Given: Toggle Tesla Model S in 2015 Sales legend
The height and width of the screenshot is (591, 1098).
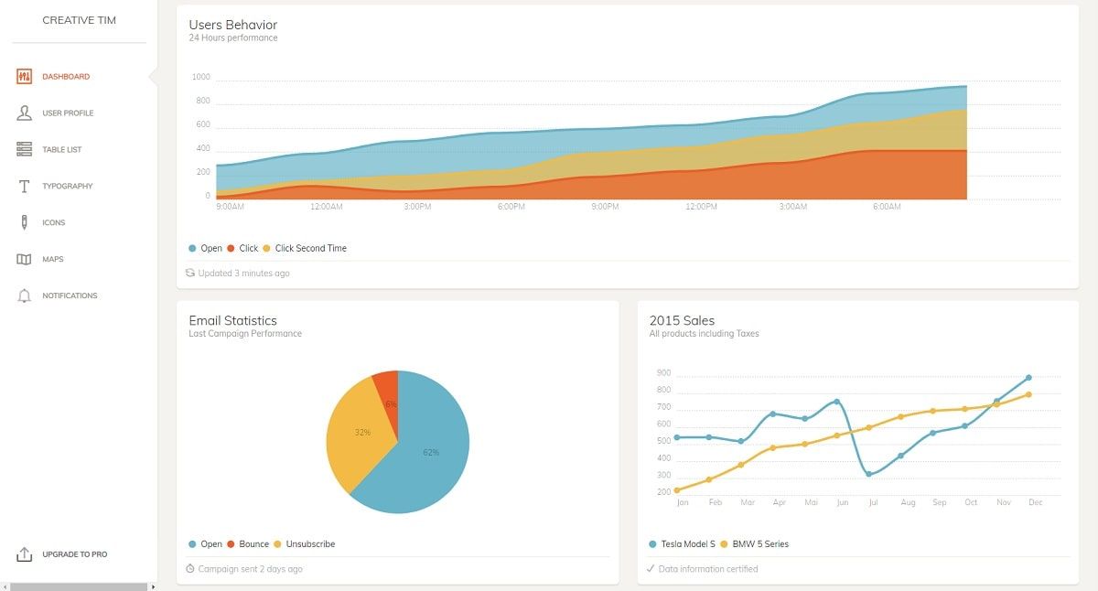Looking at the screenshot, I should [x=685, y=543].
